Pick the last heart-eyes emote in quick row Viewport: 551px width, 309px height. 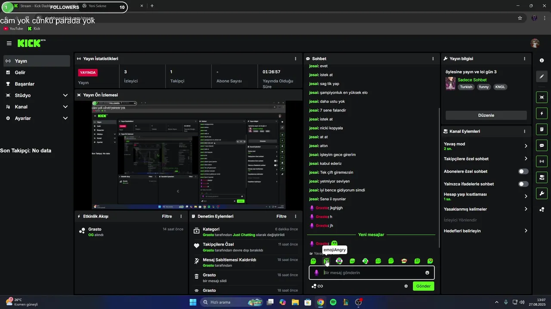pyautogui.click(x=430, y=261)
